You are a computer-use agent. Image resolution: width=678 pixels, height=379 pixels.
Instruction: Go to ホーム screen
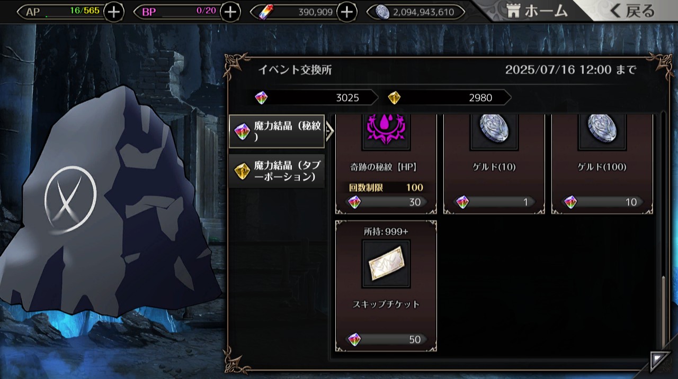coord(537,11)
